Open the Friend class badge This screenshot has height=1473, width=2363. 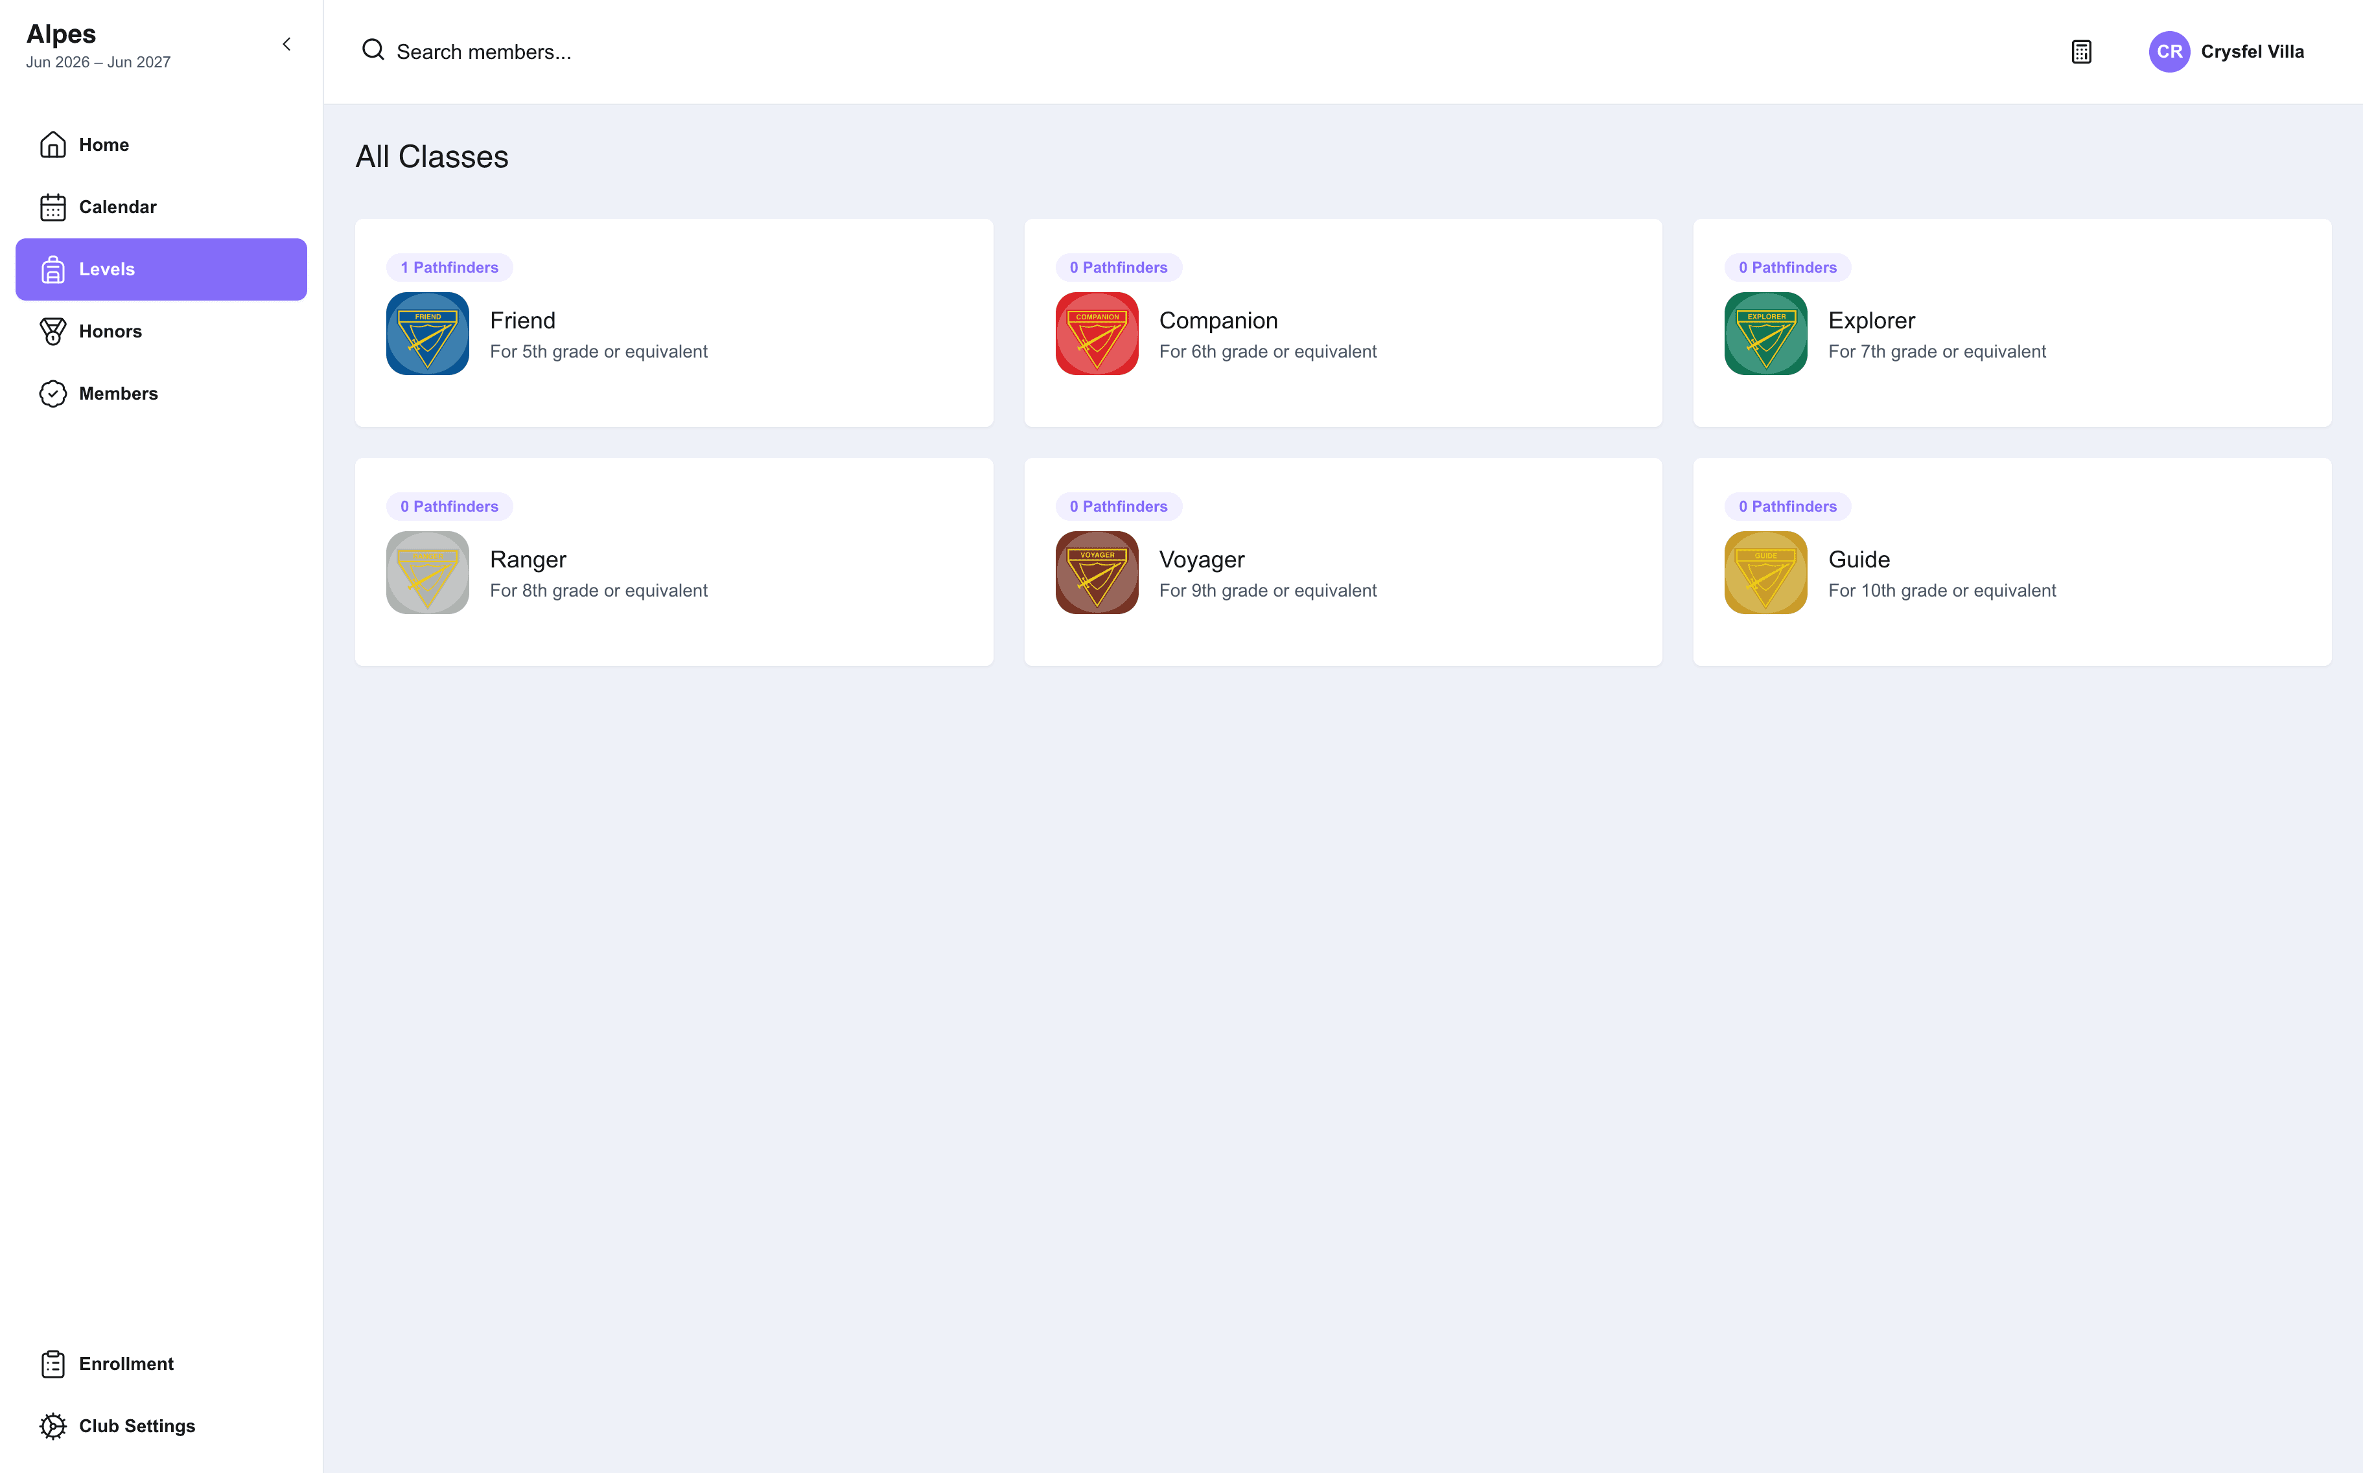(x=428, y=333)
